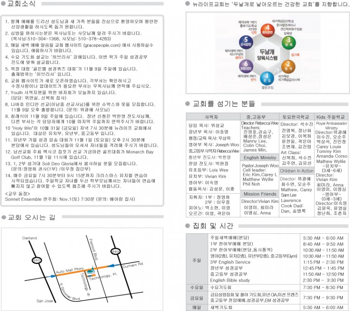Click the English Bible study entry
Screen dimensions: 350x311
[230, 280]
